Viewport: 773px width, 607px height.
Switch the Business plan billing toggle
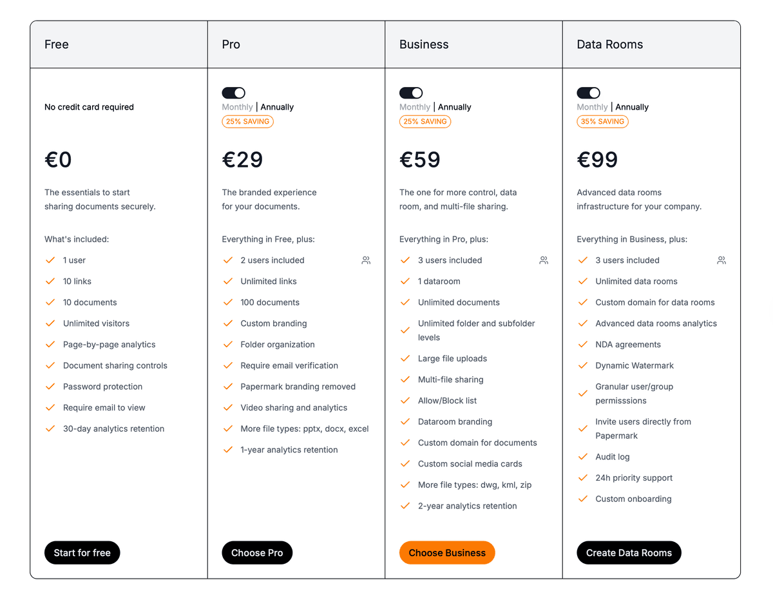(411, 92)
